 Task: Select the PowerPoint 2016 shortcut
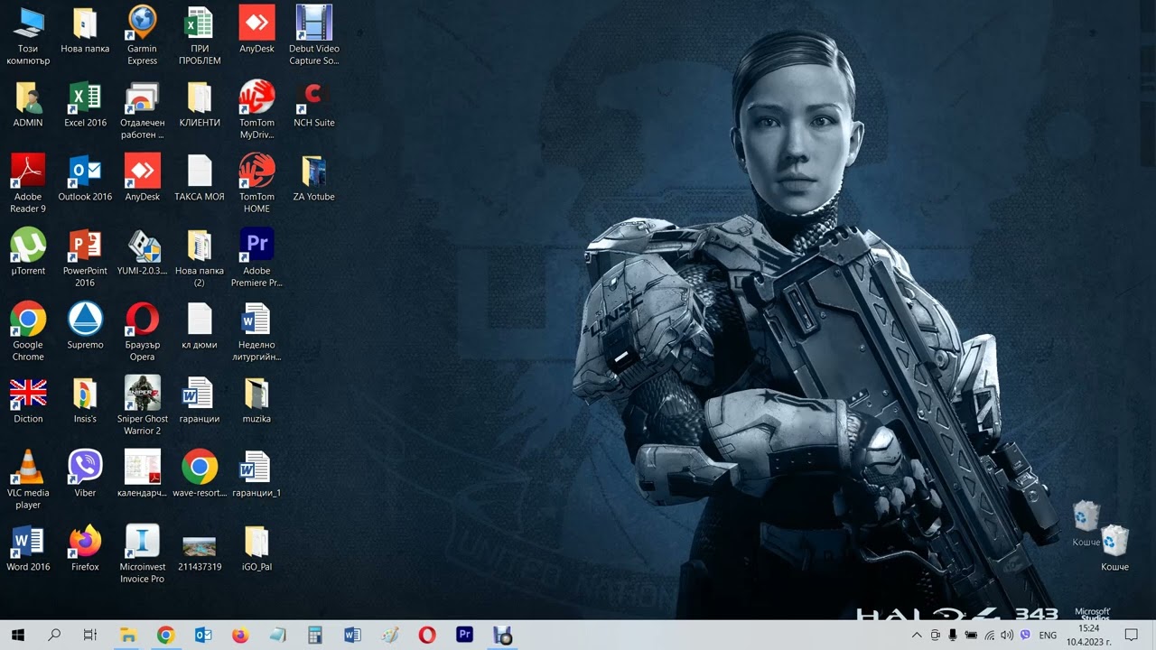pos(85,258)
